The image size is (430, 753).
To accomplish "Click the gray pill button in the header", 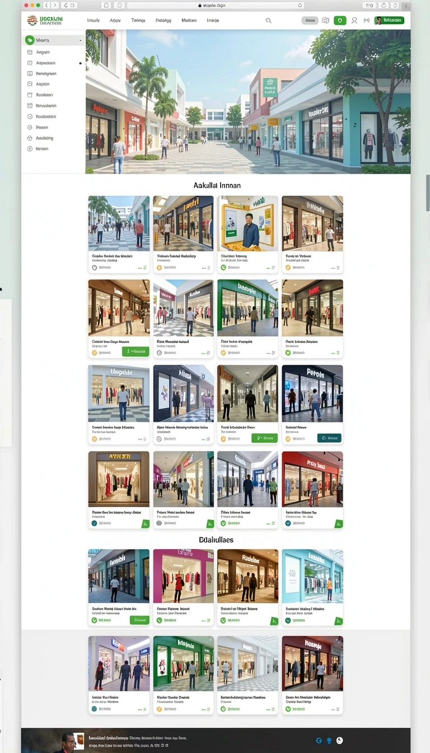I will (x=310, y=20).
